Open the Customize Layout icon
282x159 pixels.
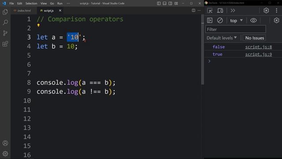point(176,4)
